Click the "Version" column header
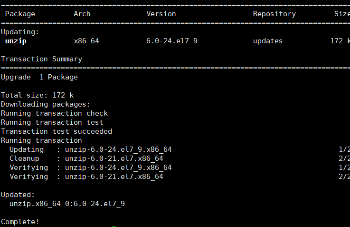This screenshot has width=350, height=227. click(161, 14)
